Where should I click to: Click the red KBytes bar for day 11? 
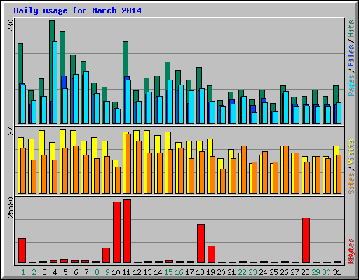[128, 231]
